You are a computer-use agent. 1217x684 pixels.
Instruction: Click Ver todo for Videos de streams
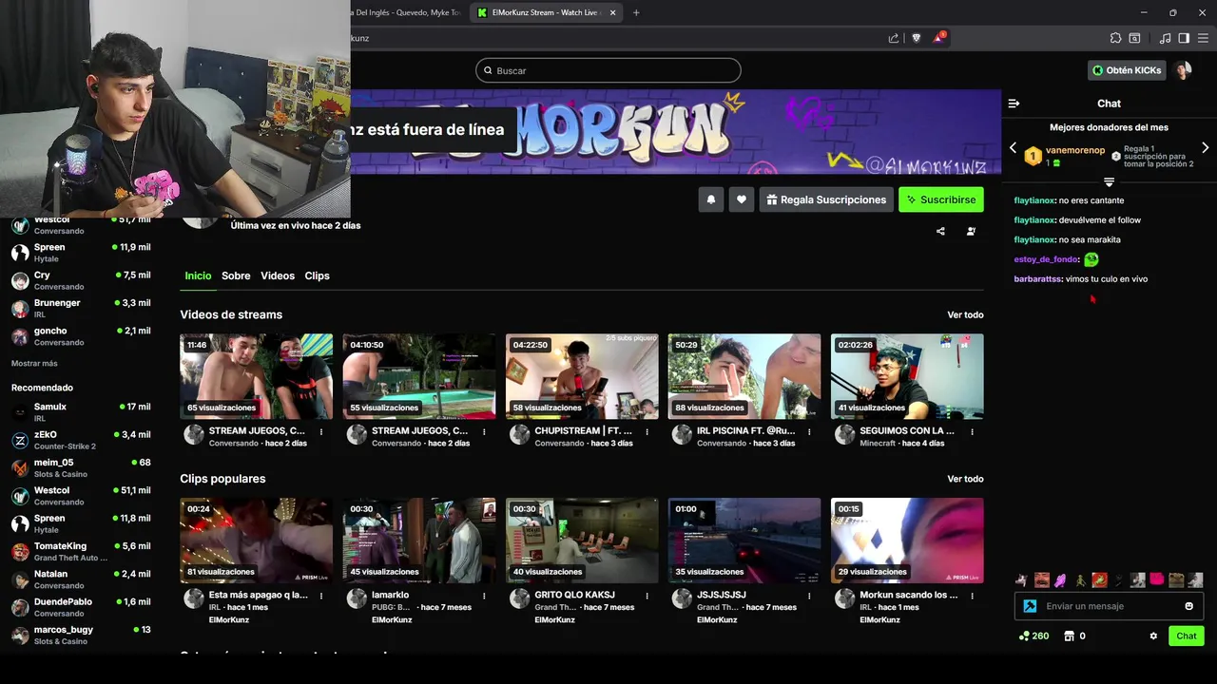965,314
